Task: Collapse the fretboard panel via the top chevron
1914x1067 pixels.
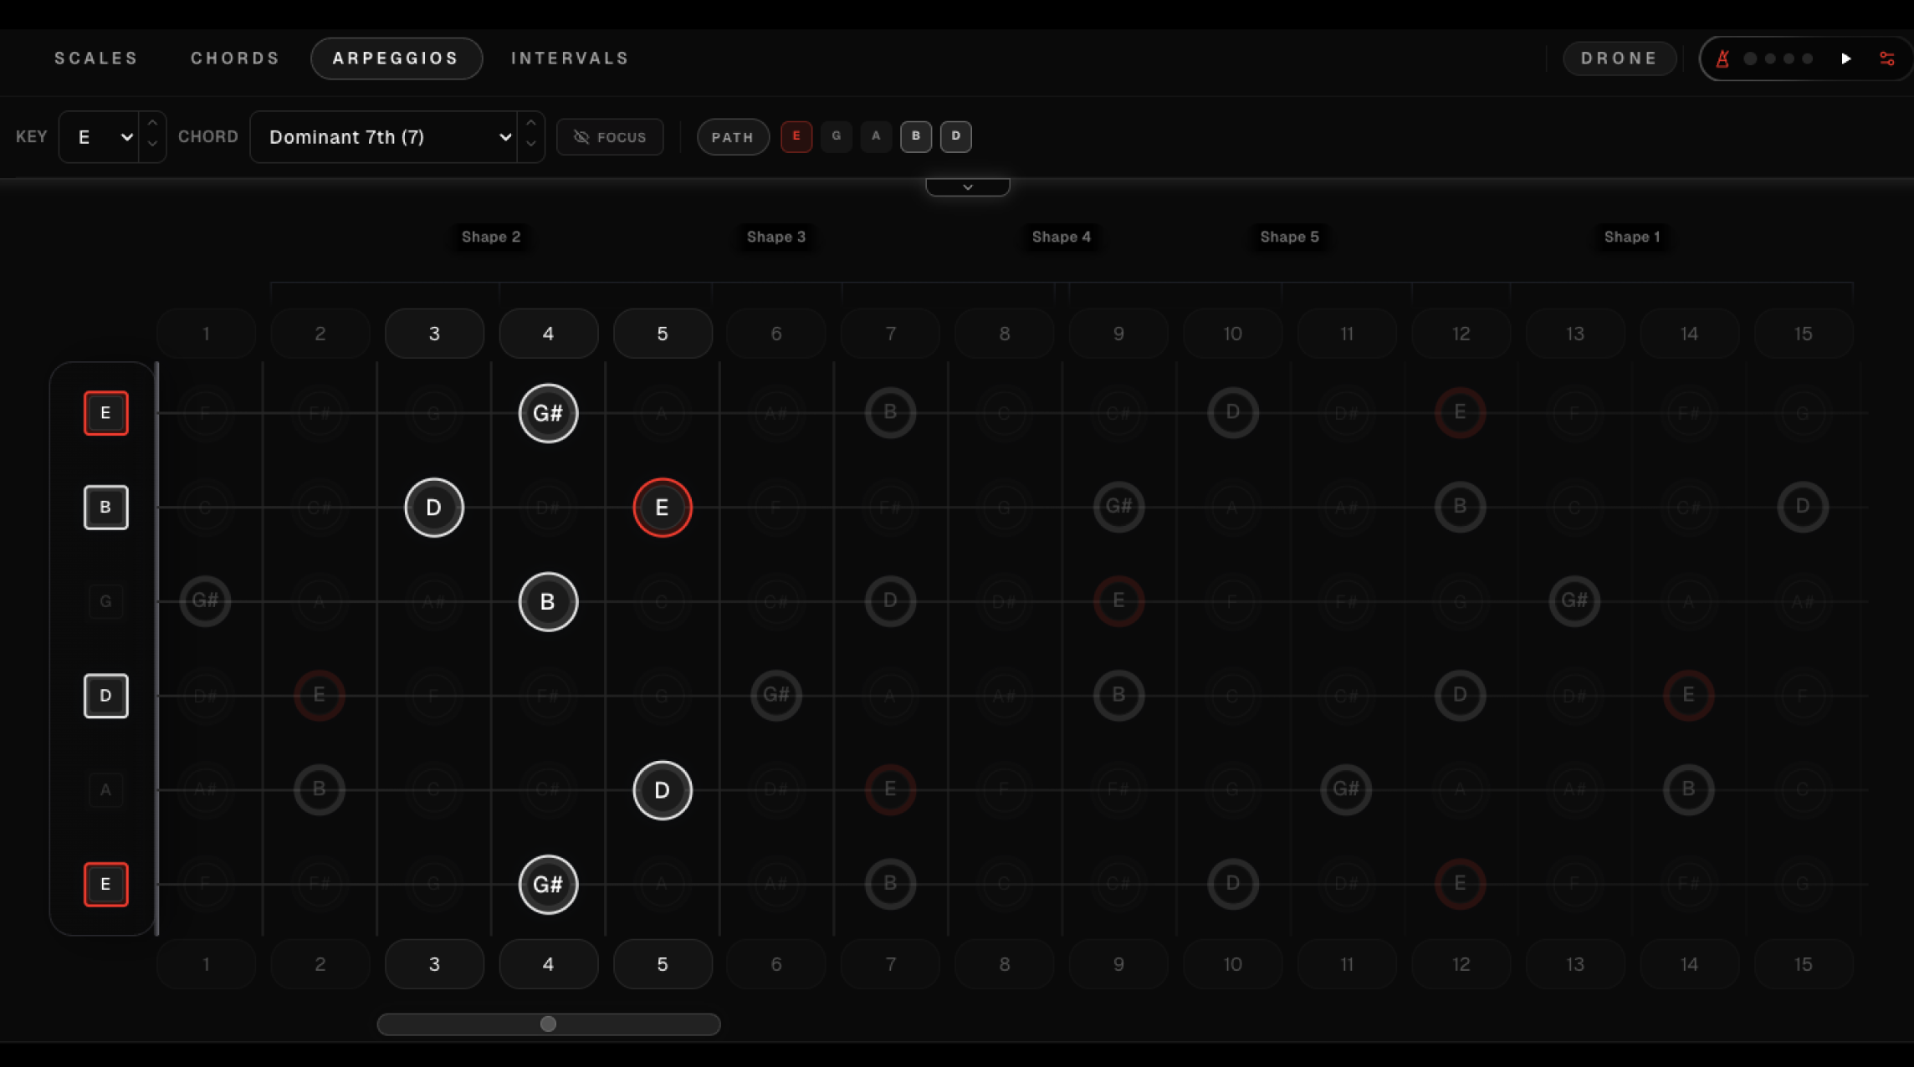Action: click(x=967, y=186)
